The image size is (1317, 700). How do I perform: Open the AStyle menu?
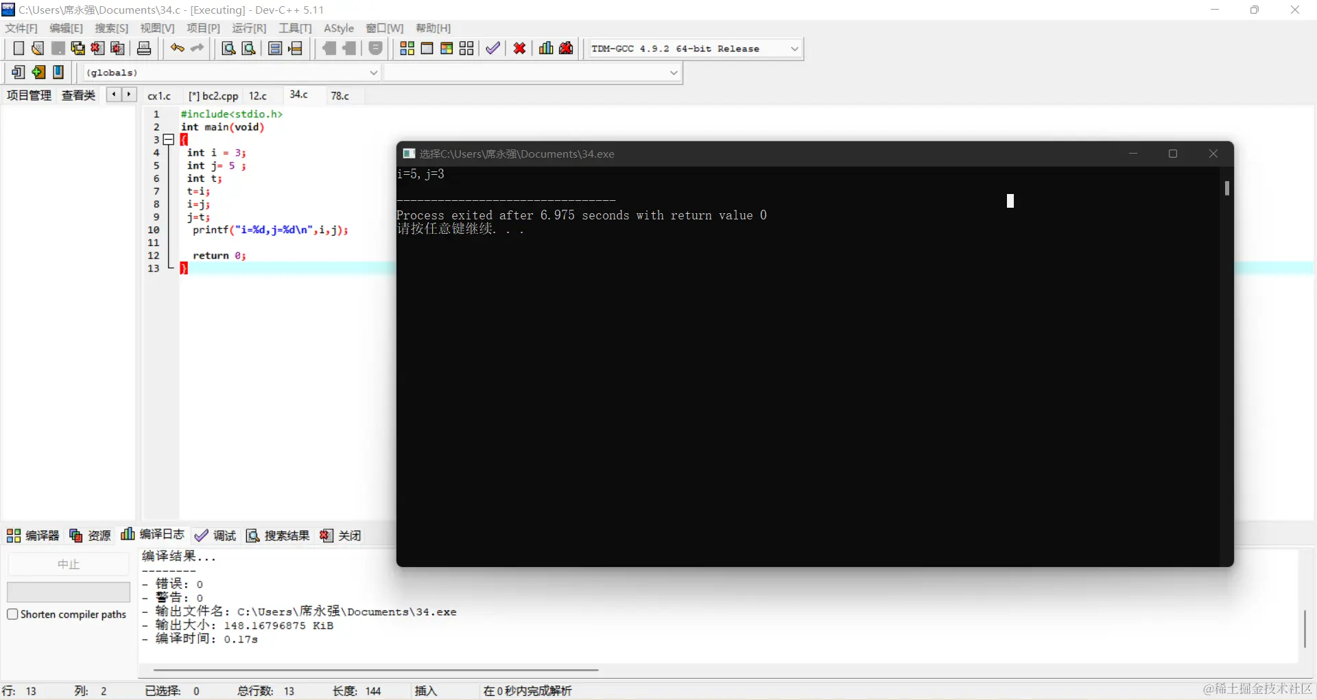click(x=339, y=28)
